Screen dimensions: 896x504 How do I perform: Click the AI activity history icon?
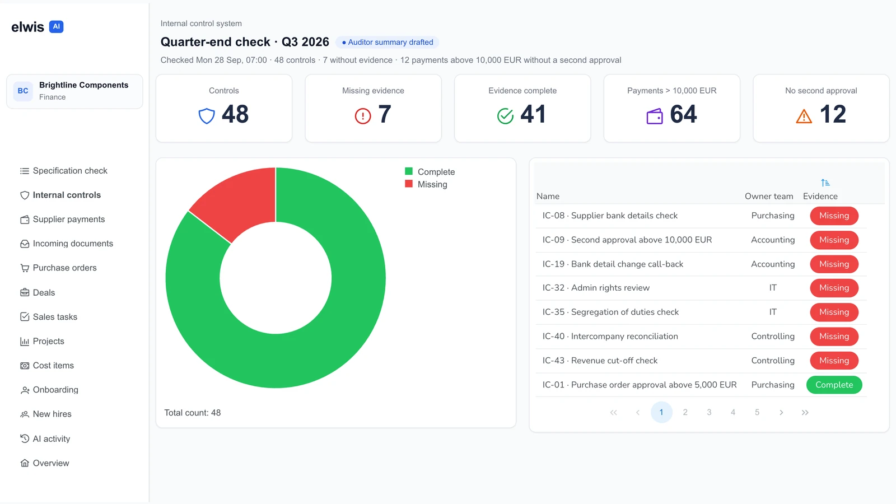[25, 438]
